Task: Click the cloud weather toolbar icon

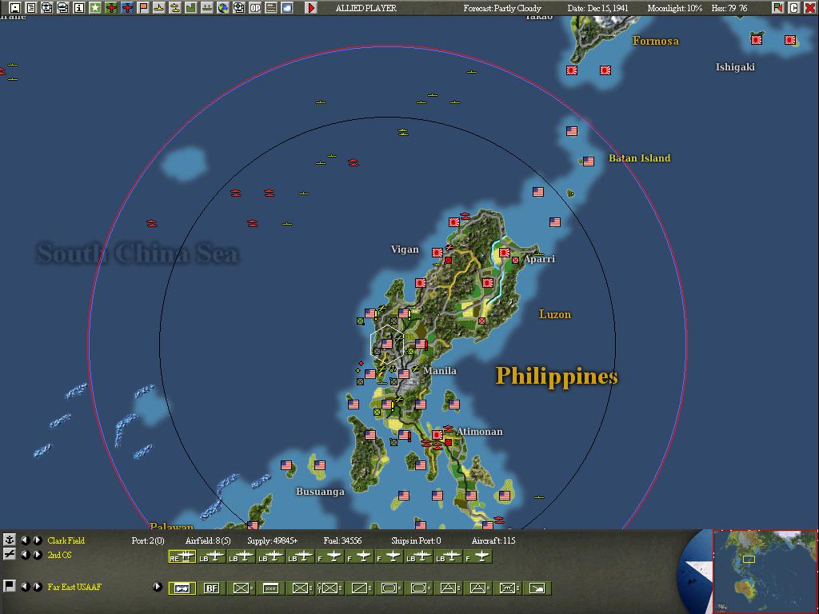Action: (287, 7)
